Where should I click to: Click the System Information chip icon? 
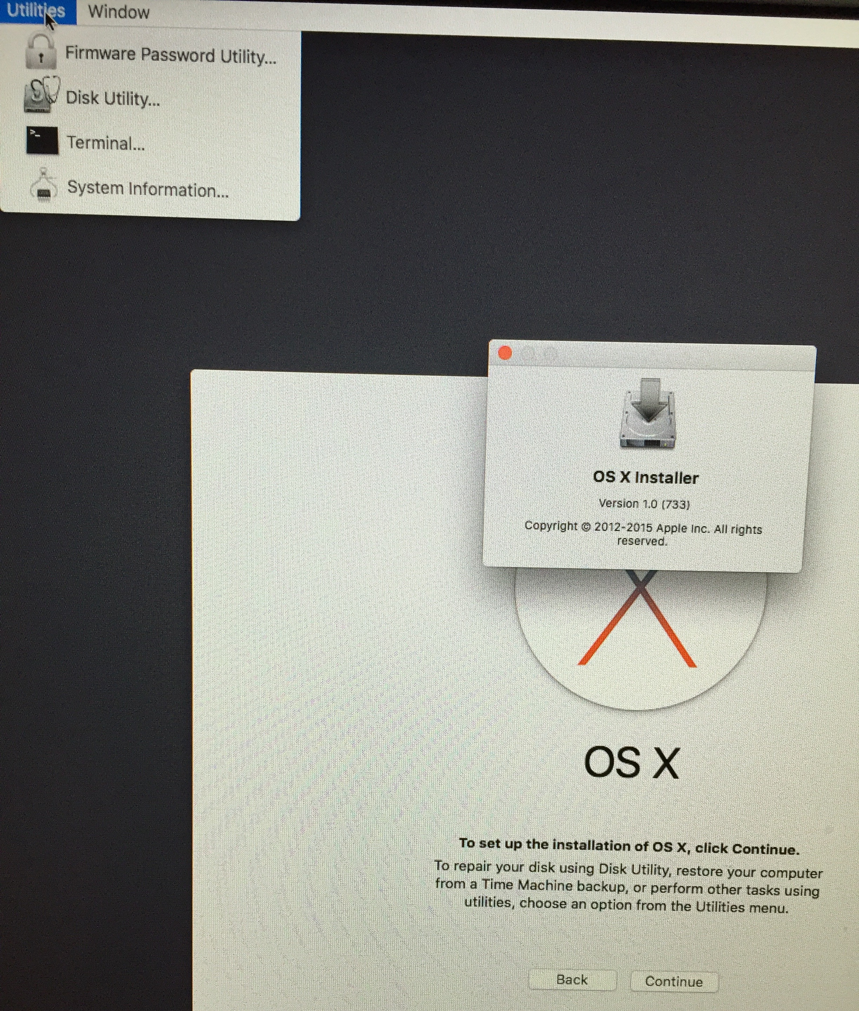coord(44,185)
